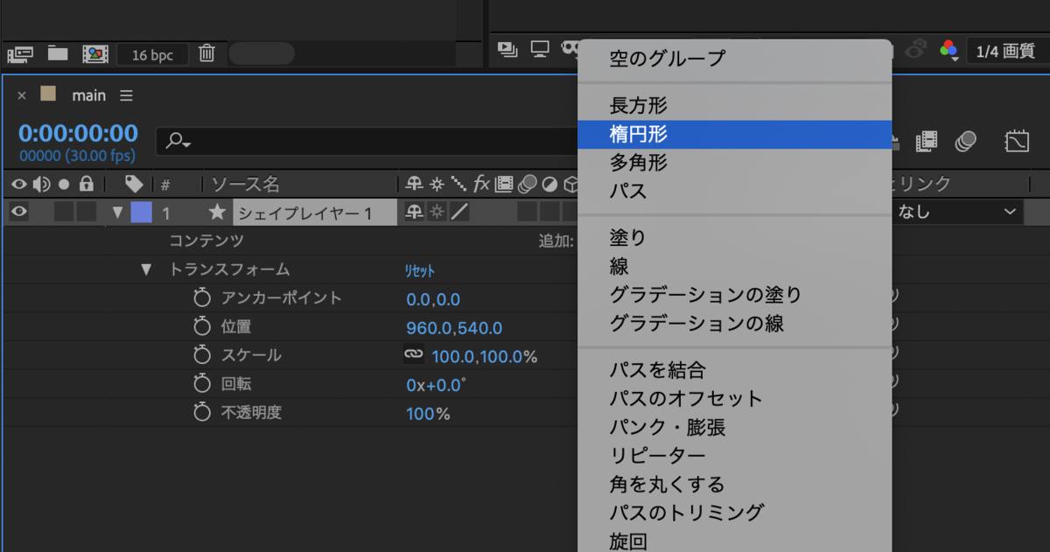Choose 長方形 from the add menu

[735, 106]
